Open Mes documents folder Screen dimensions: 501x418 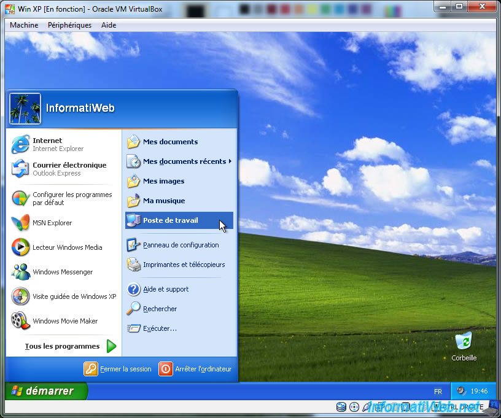179,142
